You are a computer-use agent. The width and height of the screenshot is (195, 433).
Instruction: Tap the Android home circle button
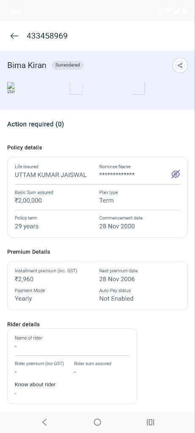coord(97,422)
